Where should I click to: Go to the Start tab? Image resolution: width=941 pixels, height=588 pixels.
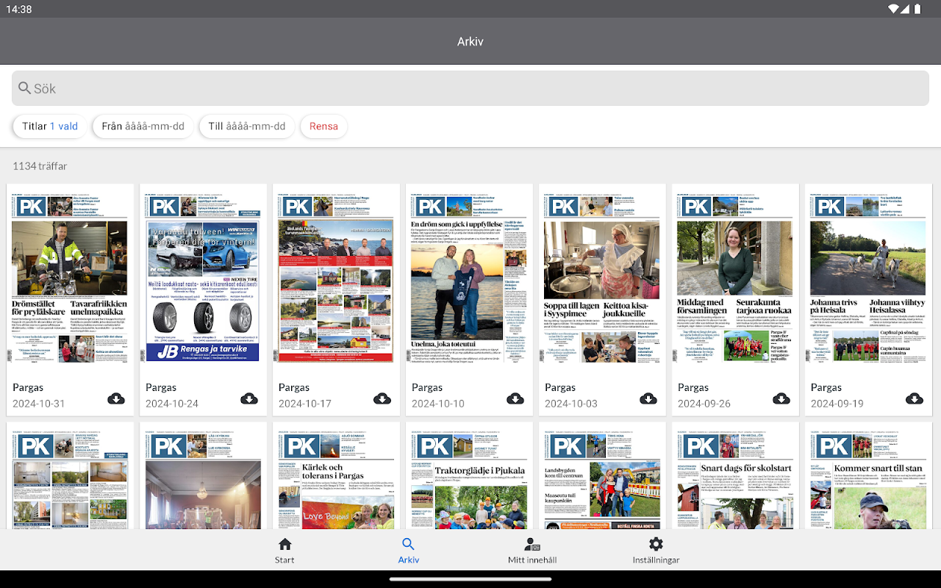285,551
